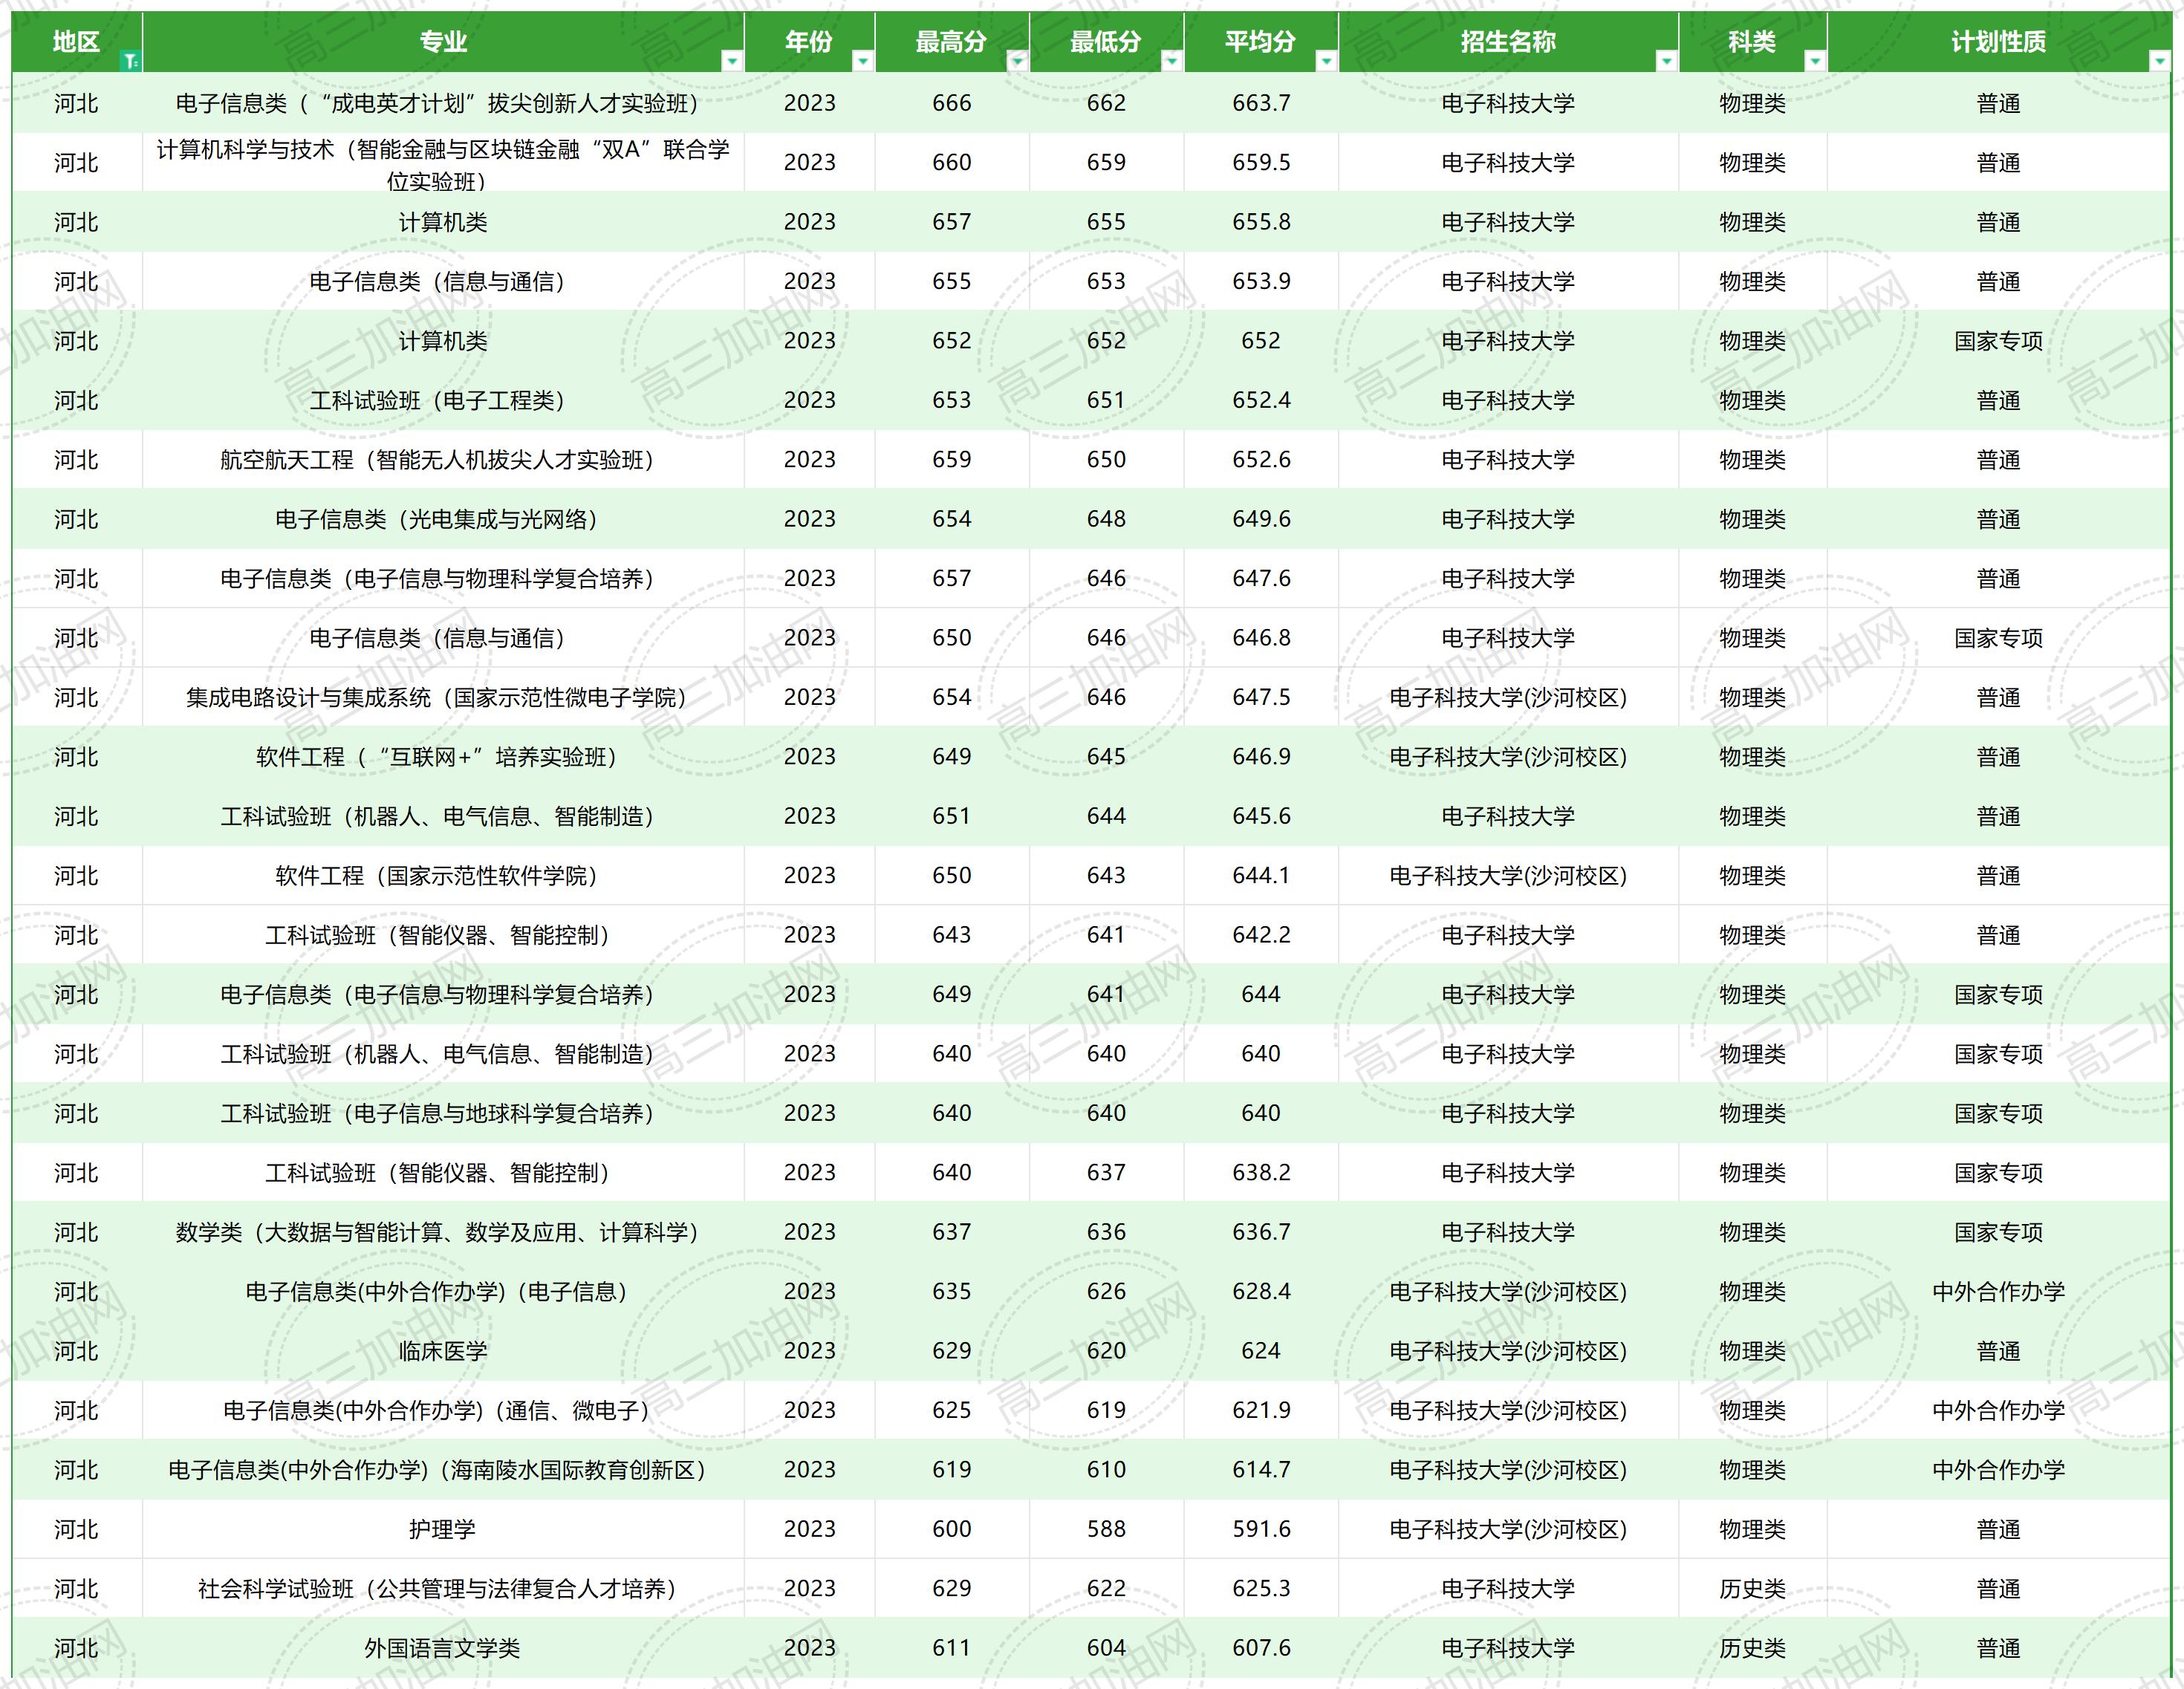Viewport: 2184px width, 1689px height.
Task: Select 历史类 cell in 社会科学试验班 row
Action: 1752,1589
